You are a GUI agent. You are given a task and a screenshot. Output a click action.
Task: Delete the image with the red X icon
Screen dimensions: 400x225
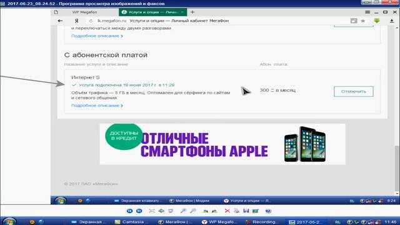(x=227, y=211)
